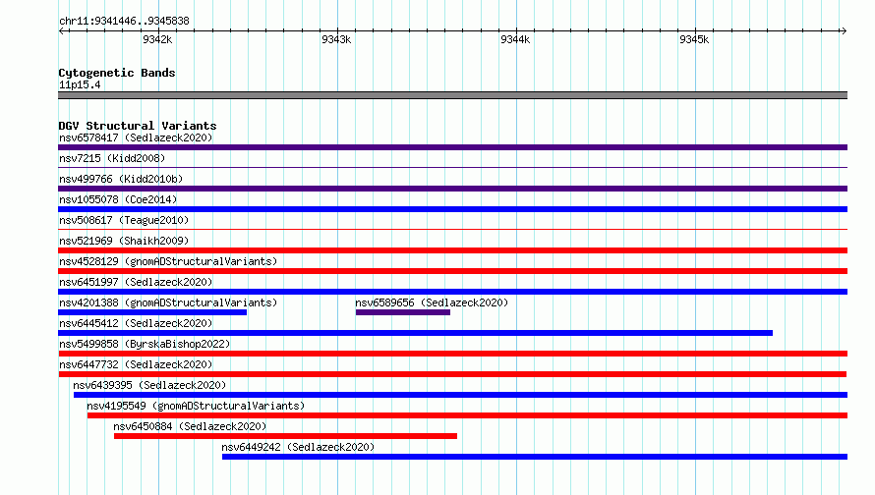Click the right arrowhead of the ruler
This screenshot has width=875, height=495.
[844, 30]
